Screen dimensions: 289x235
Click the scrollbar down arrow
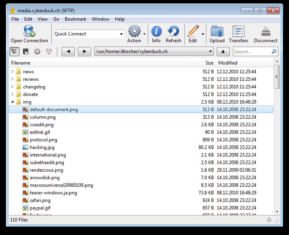(x=277, y=212)
